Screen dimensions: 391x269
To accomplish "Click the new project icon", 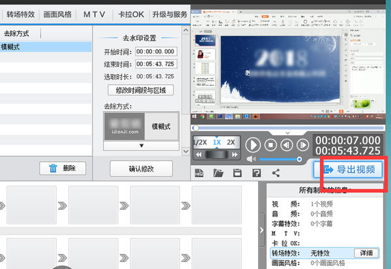I will [199, 173].
